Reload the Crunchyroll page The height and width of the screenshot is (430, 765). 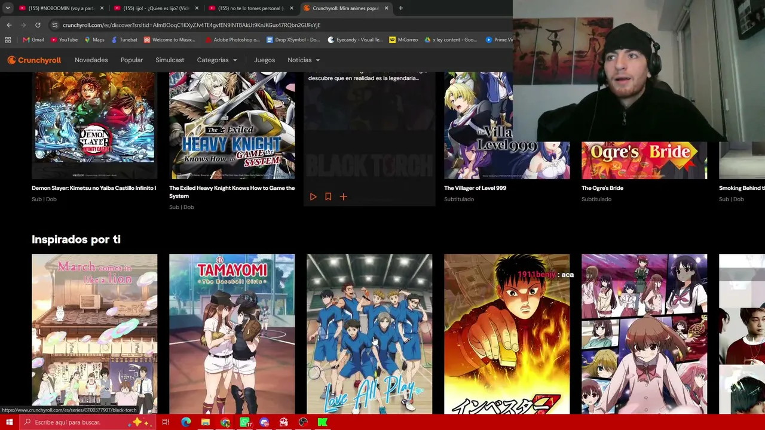pos(38,25)
